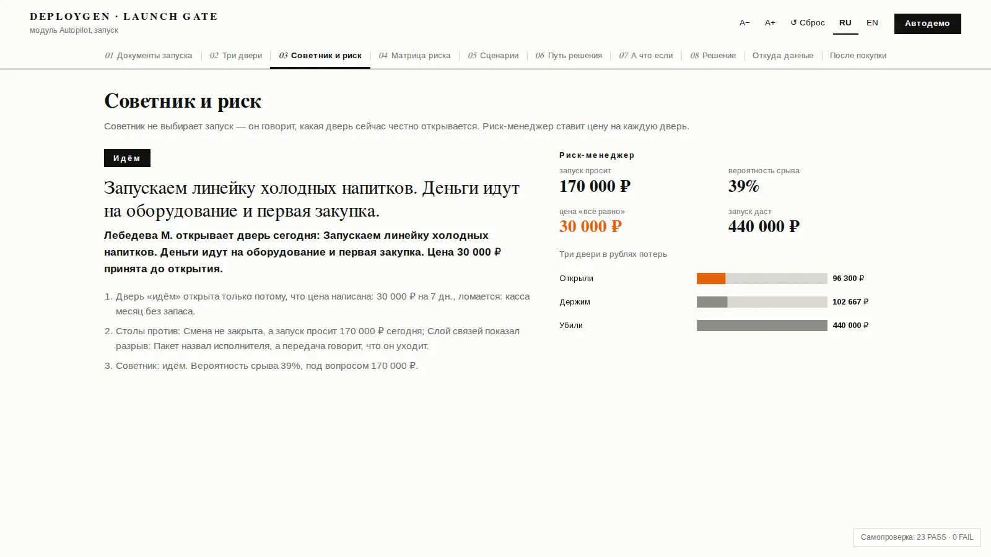This screenshot has width=991, height=557.
Task: Increase font size with A+ button
Action: 770,23
